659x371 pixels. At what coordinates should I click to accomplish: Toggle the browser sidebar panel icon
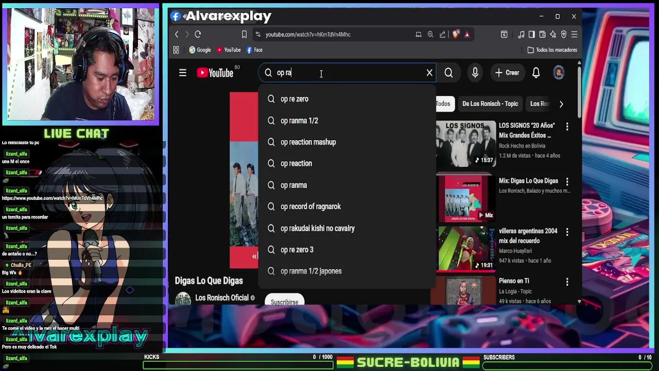(532, 35)
